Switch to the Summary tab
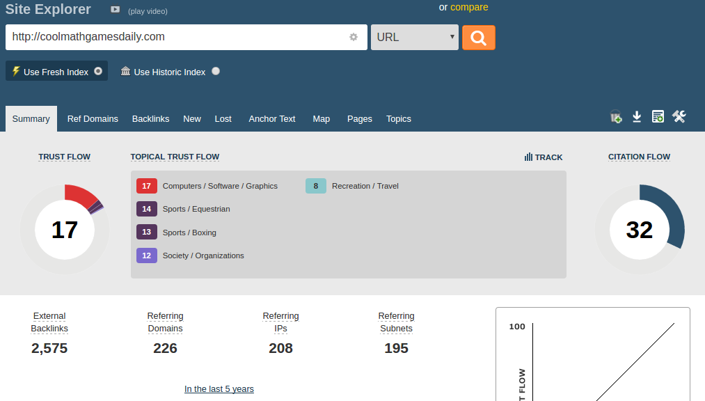Image resolution: width=705 pixels, height=401 pixels. coord(31,118)
